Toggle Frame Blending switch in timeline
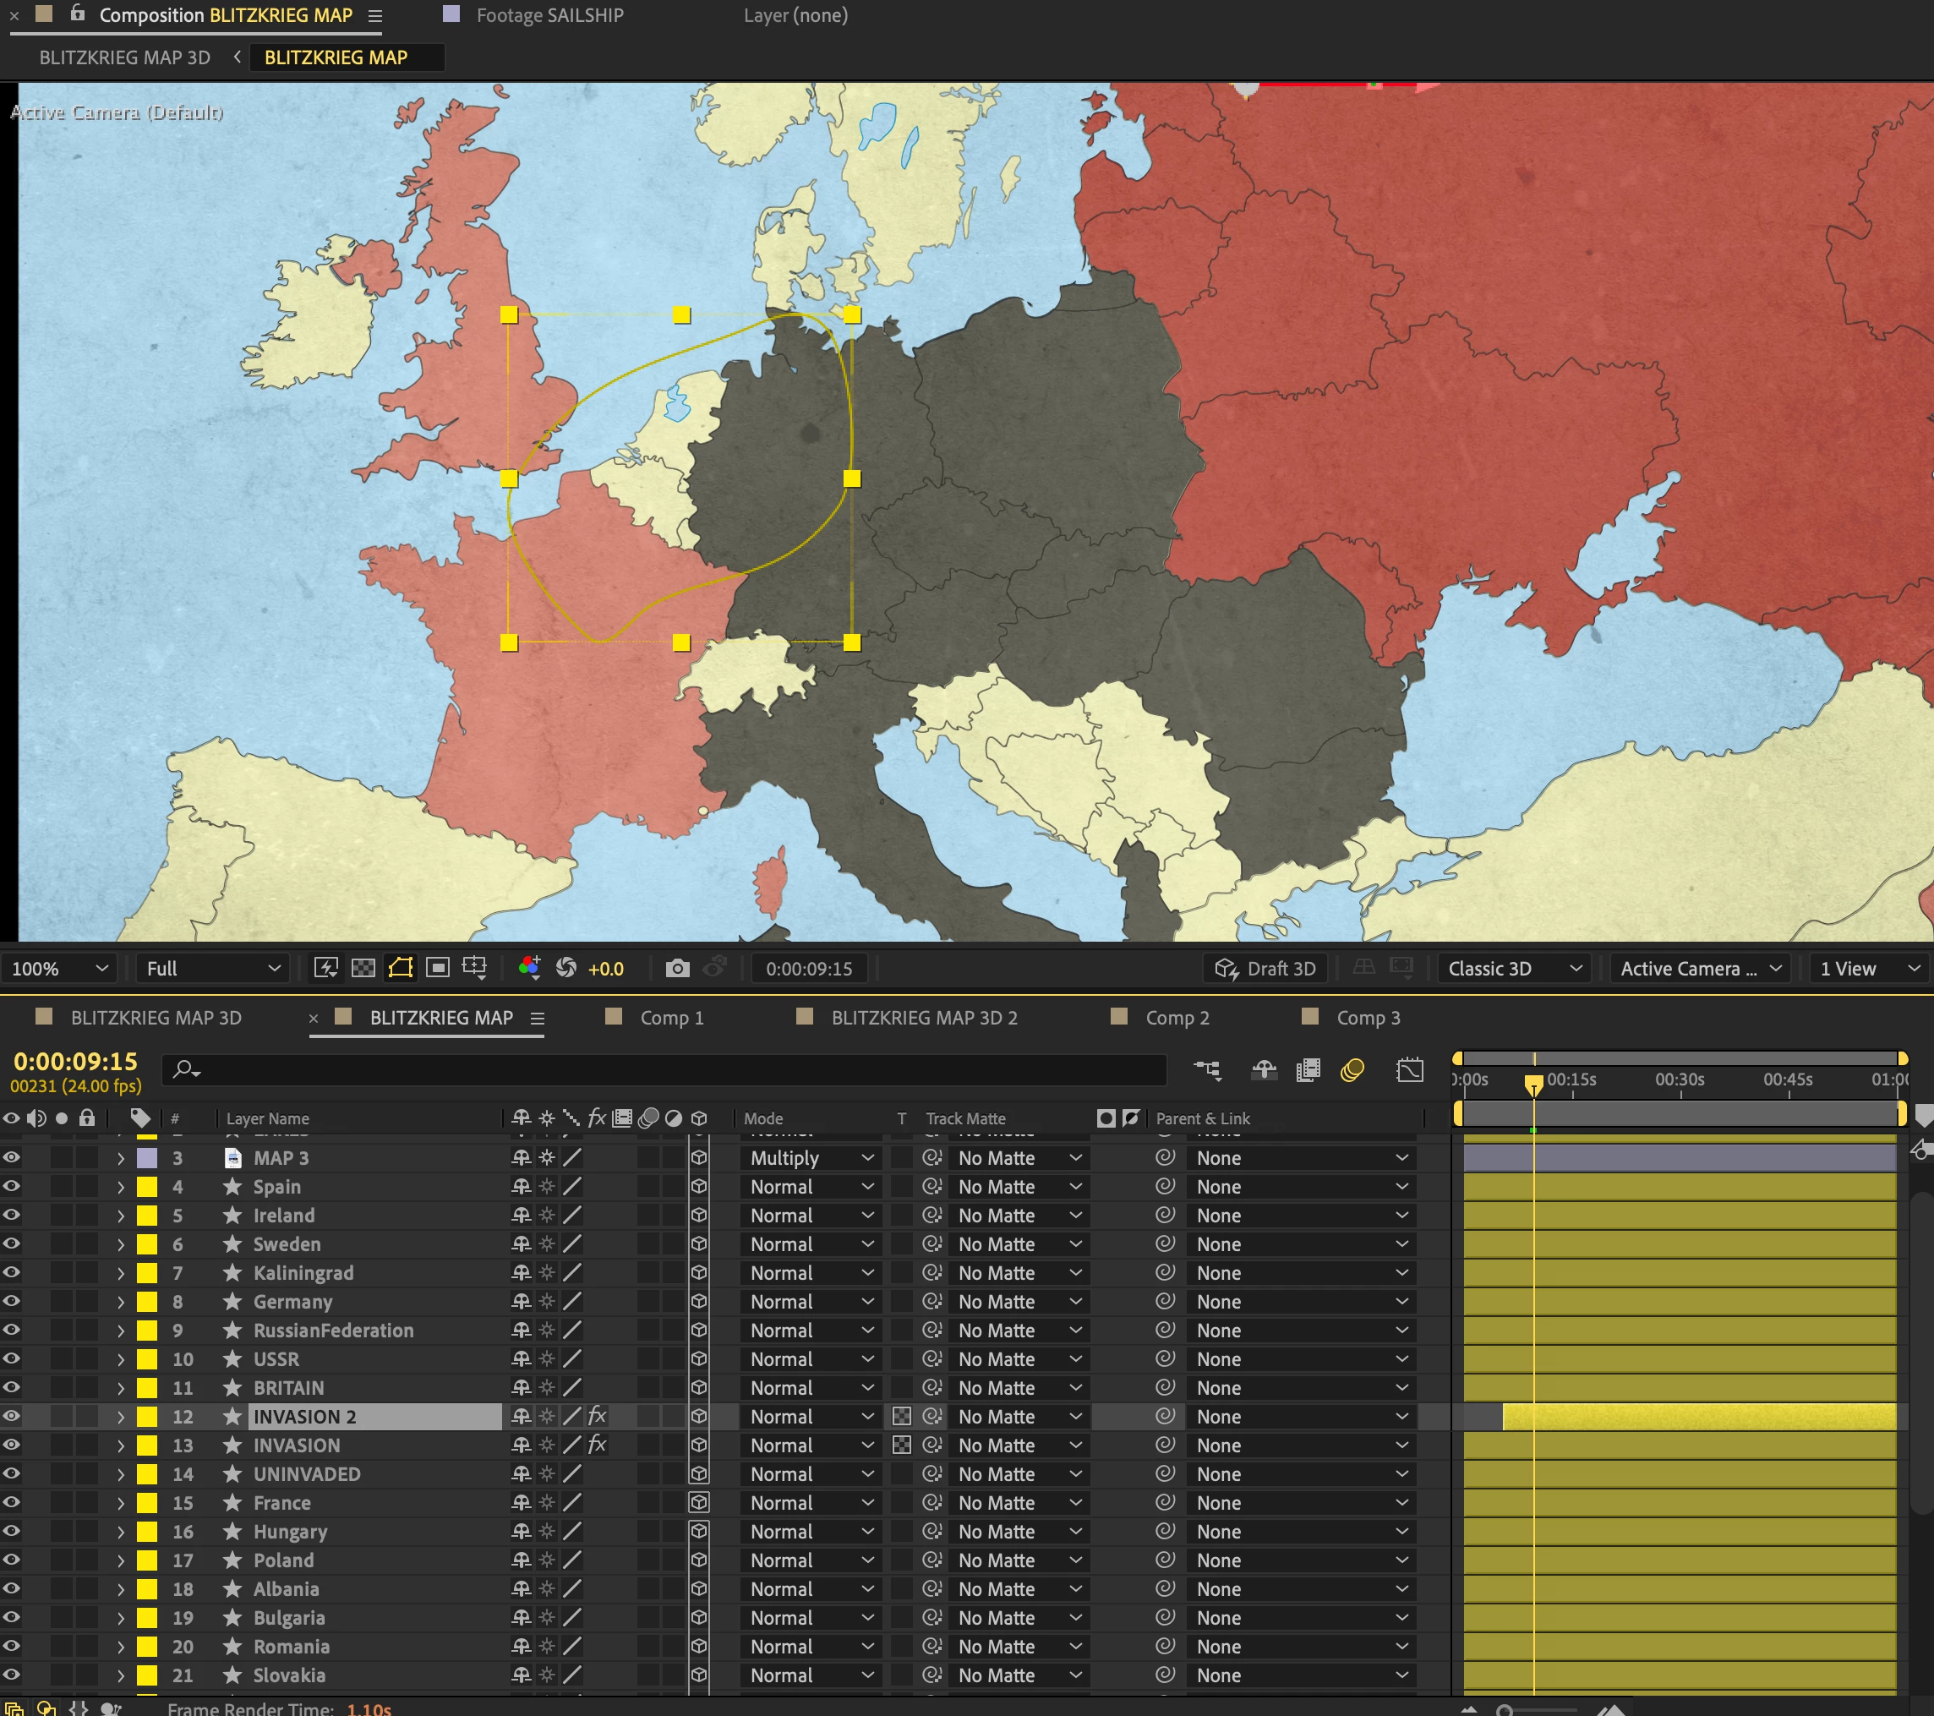The height and width of the screenshot is (1716, 1934). coord(1308,1070)
